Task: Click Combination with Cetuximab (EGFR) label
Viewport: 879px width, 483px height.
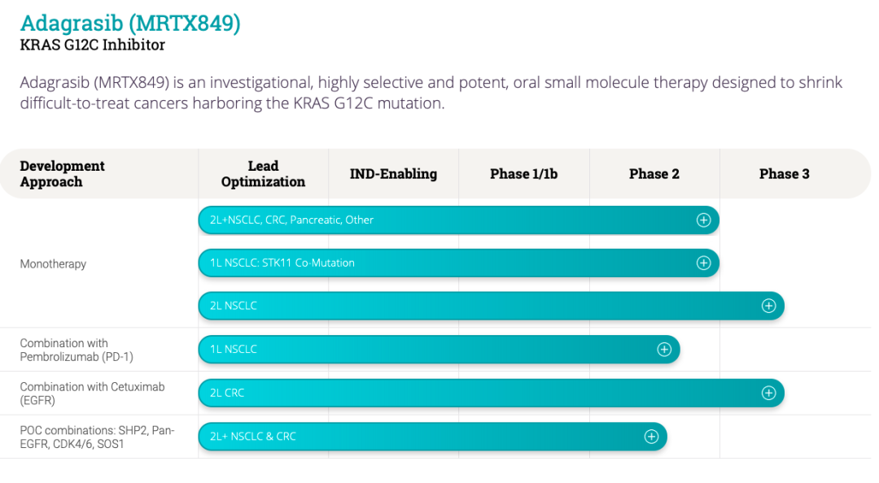Action: coord(93,394)
